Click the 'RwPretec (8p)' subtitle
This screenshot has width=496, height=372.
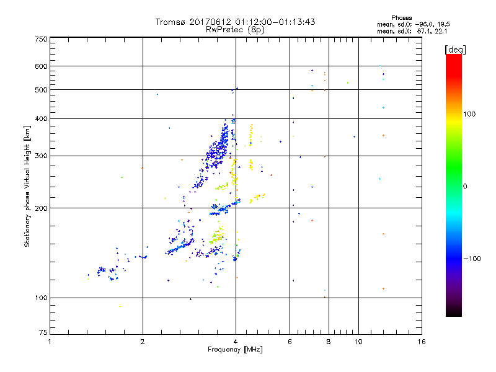[x=235, y=30]
